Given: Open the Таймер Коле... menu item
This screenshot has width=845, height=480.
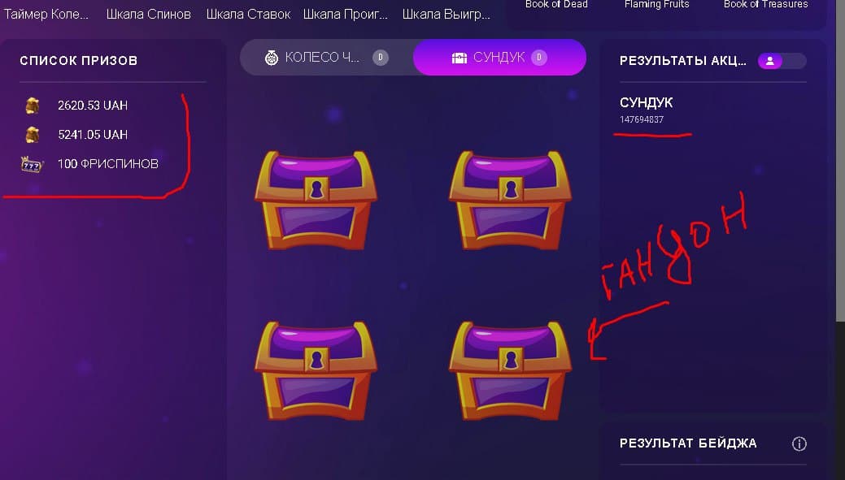Looking at the screenshot, I should (x=46, y=14).
